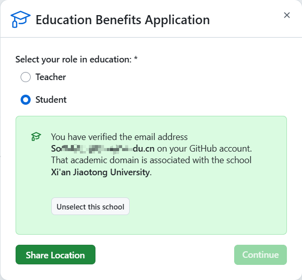The height and width of the screenshot is (280, 302).
Task: Select the Student radio button
Action: [26, 100]
